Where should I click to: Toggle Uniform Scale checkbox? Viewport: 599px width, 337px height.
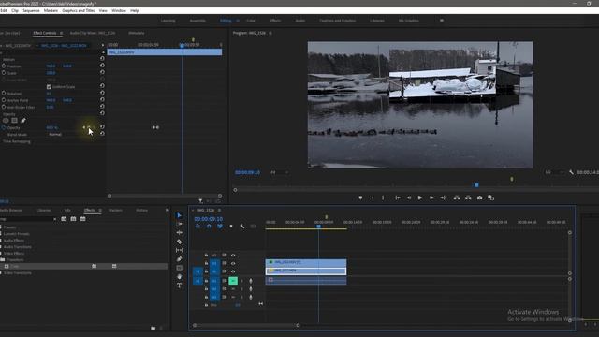click(x=49, y=87)
